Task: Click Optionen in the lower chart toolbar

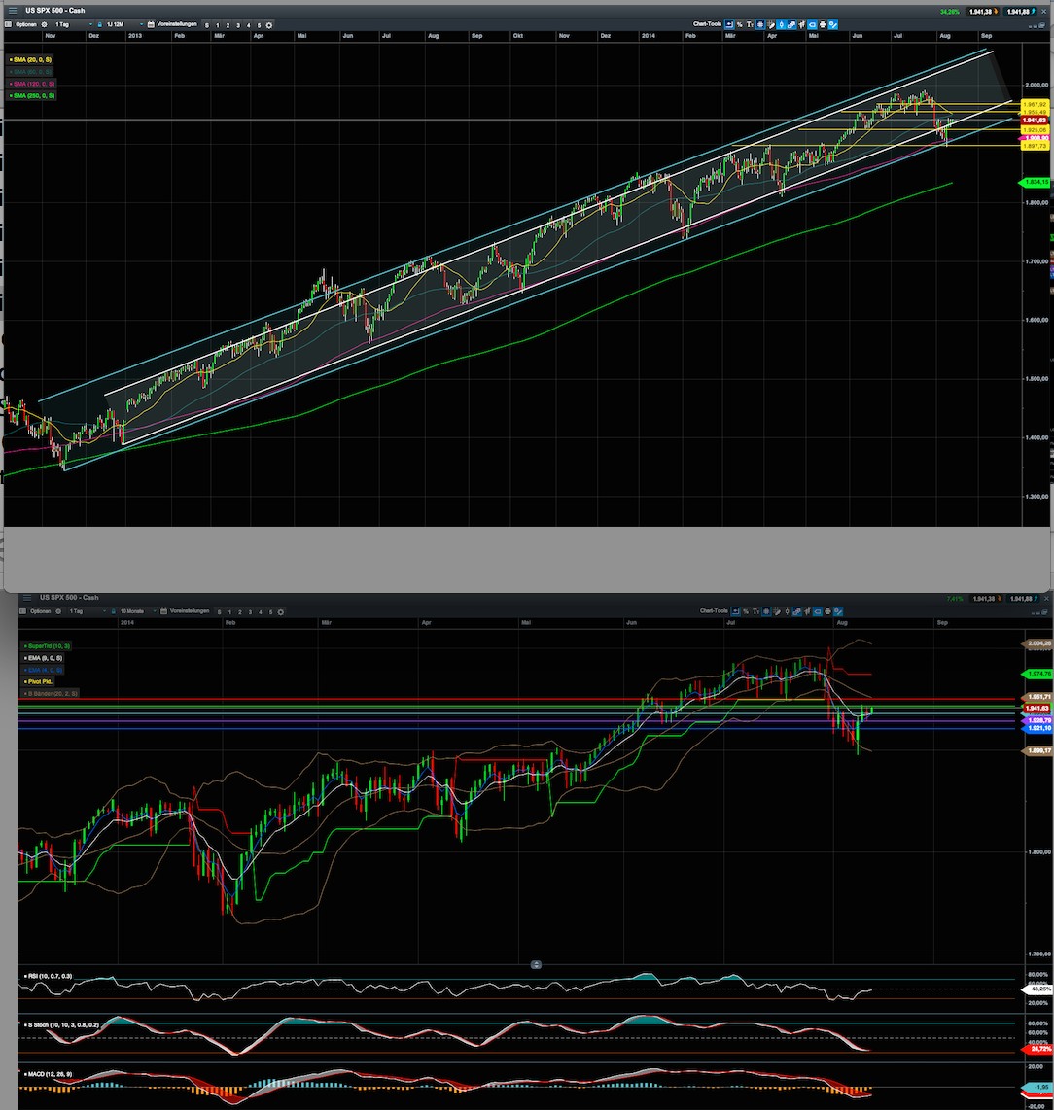Action: [x=41, y=611]
